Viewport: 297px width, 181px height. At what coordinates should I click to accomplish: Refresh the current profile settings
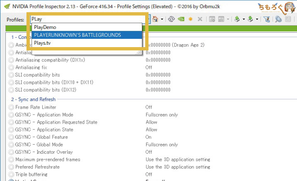171,19
